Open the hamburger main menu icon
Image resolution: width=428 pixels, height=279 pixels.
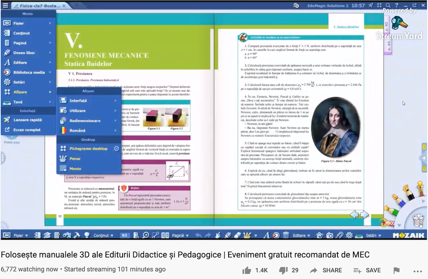pyautogui.click(x=6, y=6)
